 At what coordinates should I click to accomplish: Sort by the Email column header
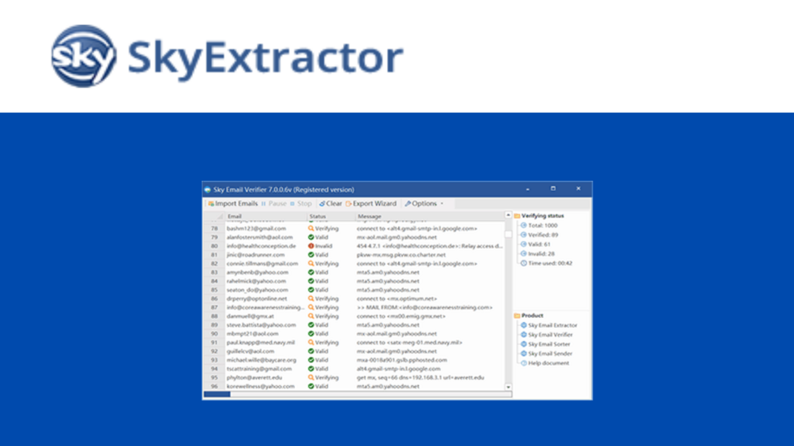265,216
